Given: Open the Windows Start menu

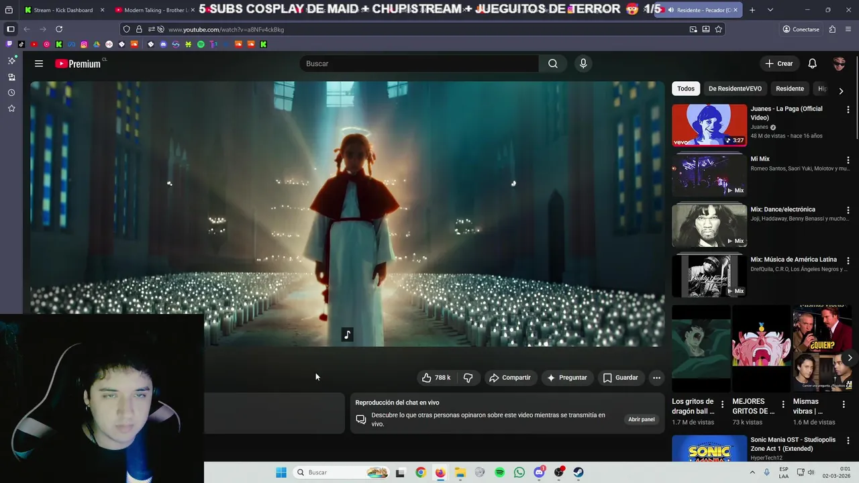Looking at the screenshot, I should pyautogui.click(x=281, y=472).
